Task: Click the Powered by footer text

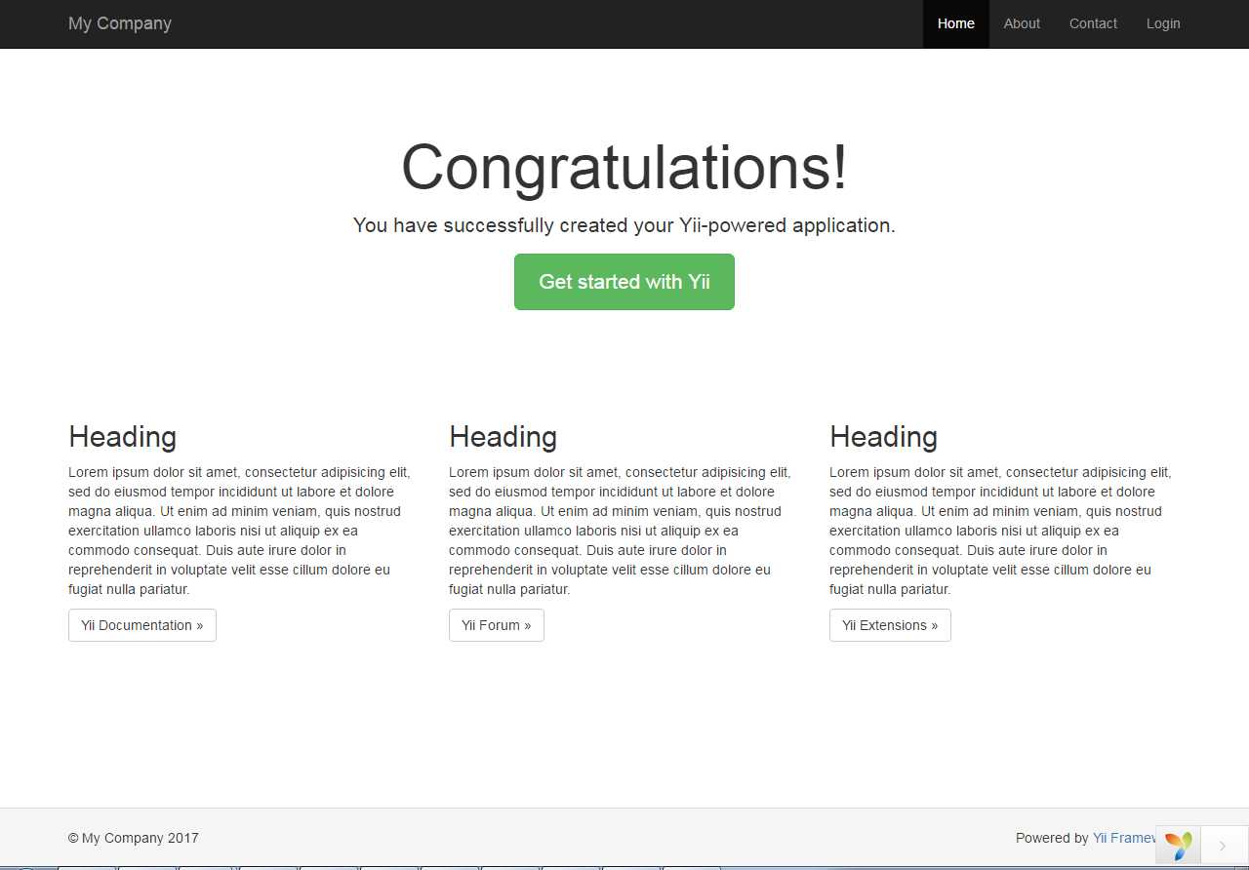Action: point(1052,838)
